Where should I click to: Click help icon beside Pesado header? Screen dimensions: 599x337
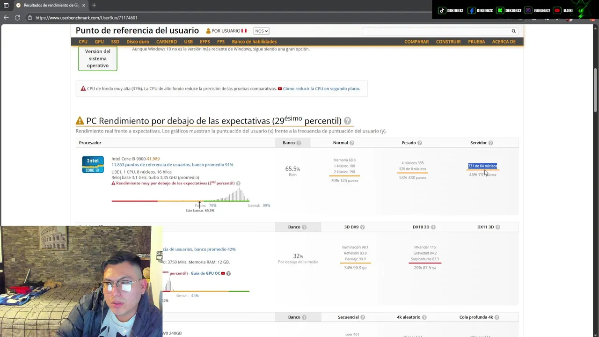pos(419,143)
